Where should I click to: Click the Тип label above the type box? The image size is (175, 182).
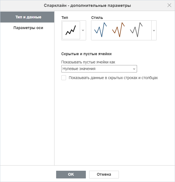pos(65,18)
